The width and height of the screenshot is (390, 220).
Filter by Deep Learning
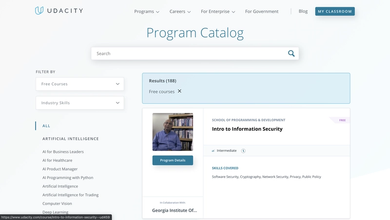point(55,212)
